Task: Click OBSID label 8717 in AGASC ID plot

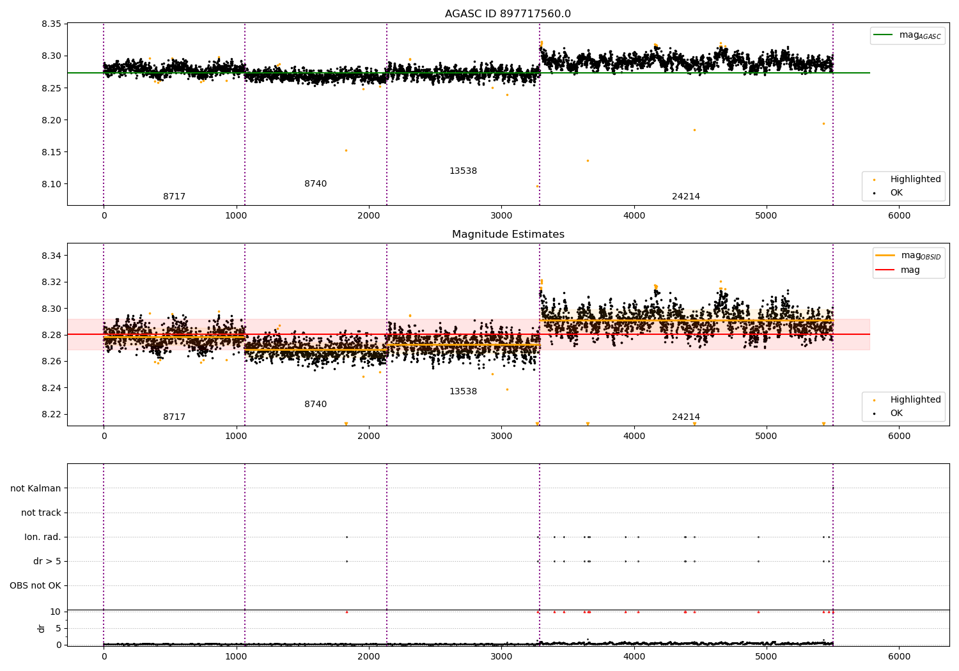Action: 174,197
